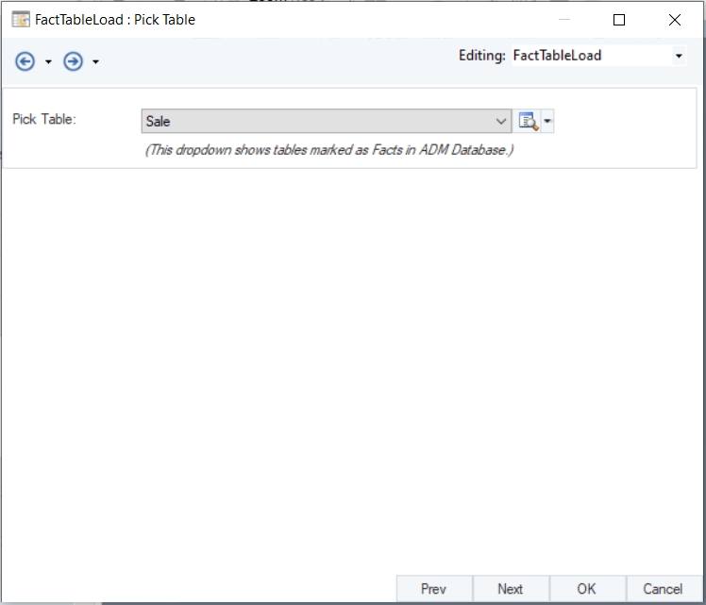
Task: Click the table browse icon beside Sale
Action: click(528, 121)
